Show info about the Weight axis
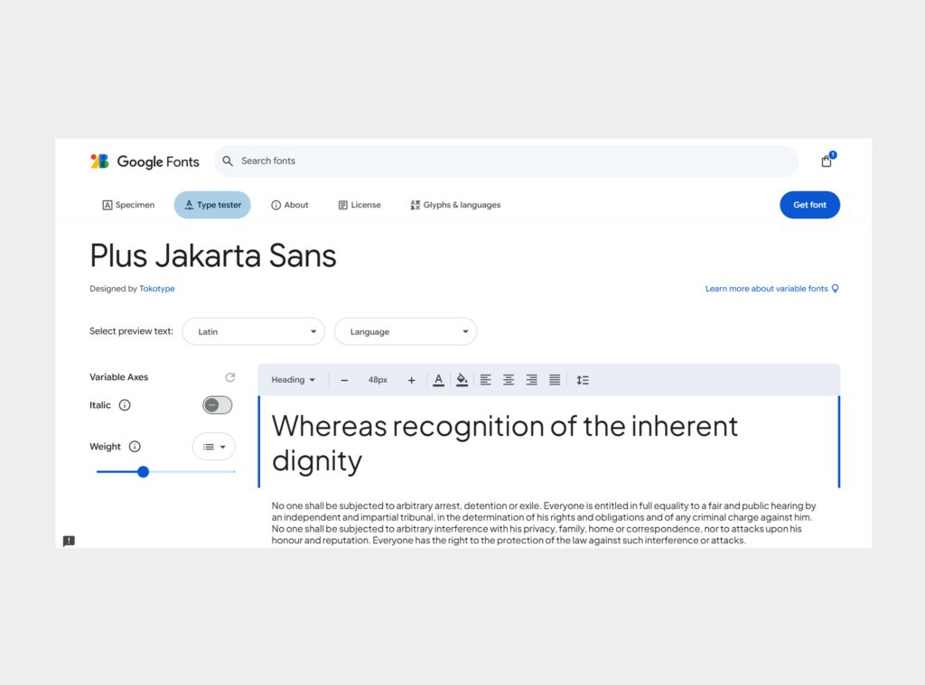Image resolution: width=925 pixels, height=685 pixels. click(x=135, y=446)
